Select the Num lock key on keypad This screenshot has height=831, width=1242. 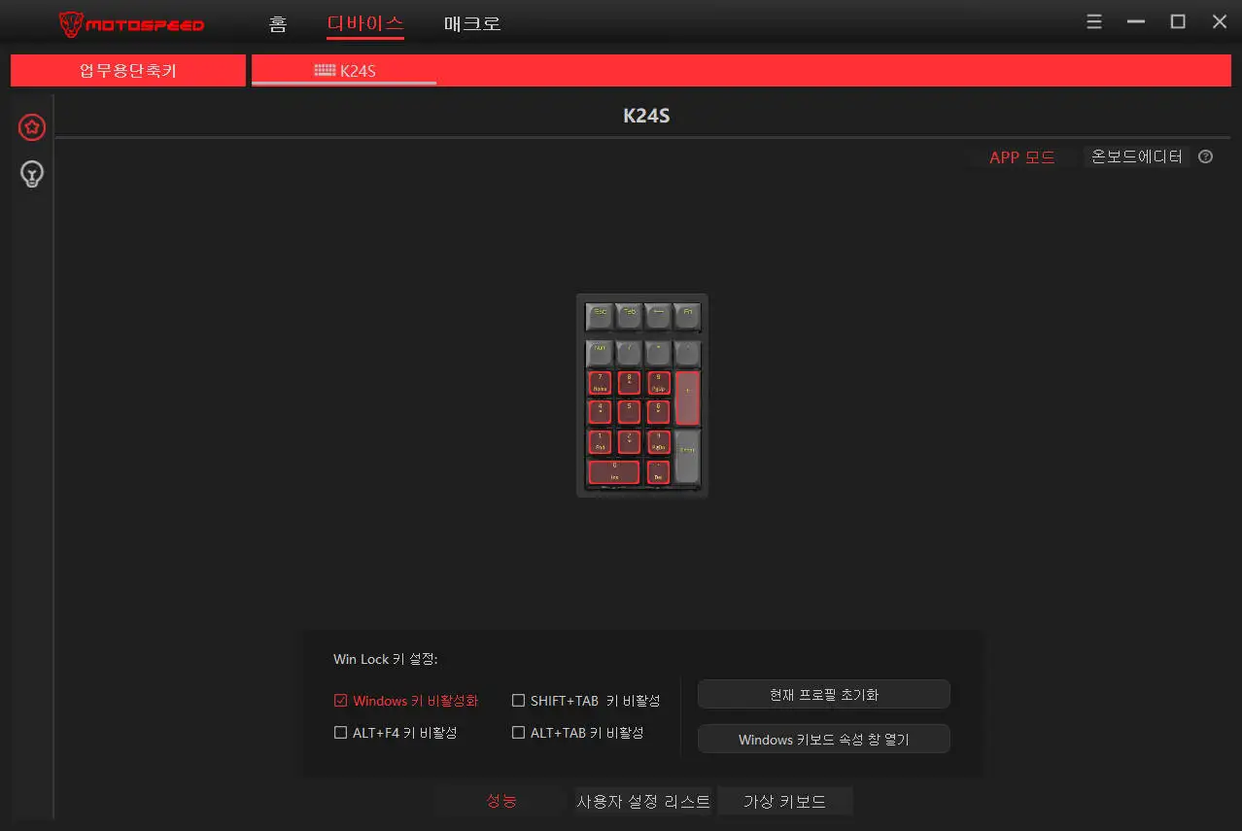(x=600, y=352)
